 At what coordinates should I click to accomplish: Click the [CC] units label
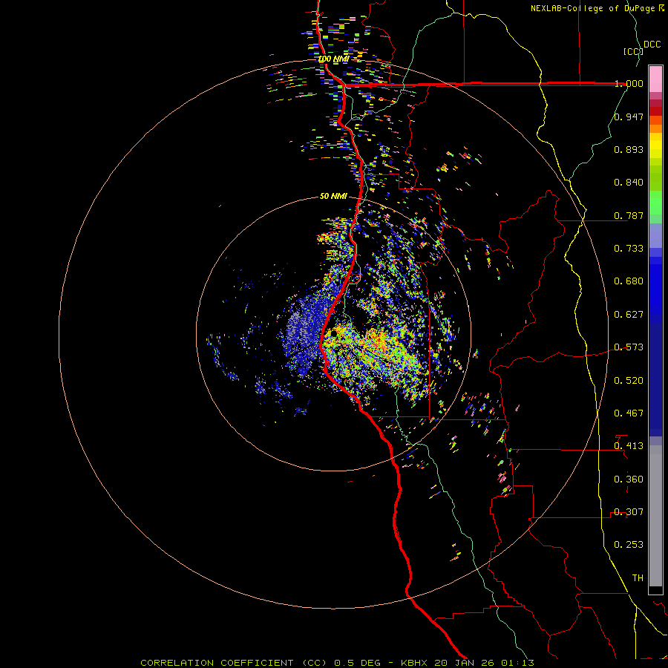tap(633, 51)
